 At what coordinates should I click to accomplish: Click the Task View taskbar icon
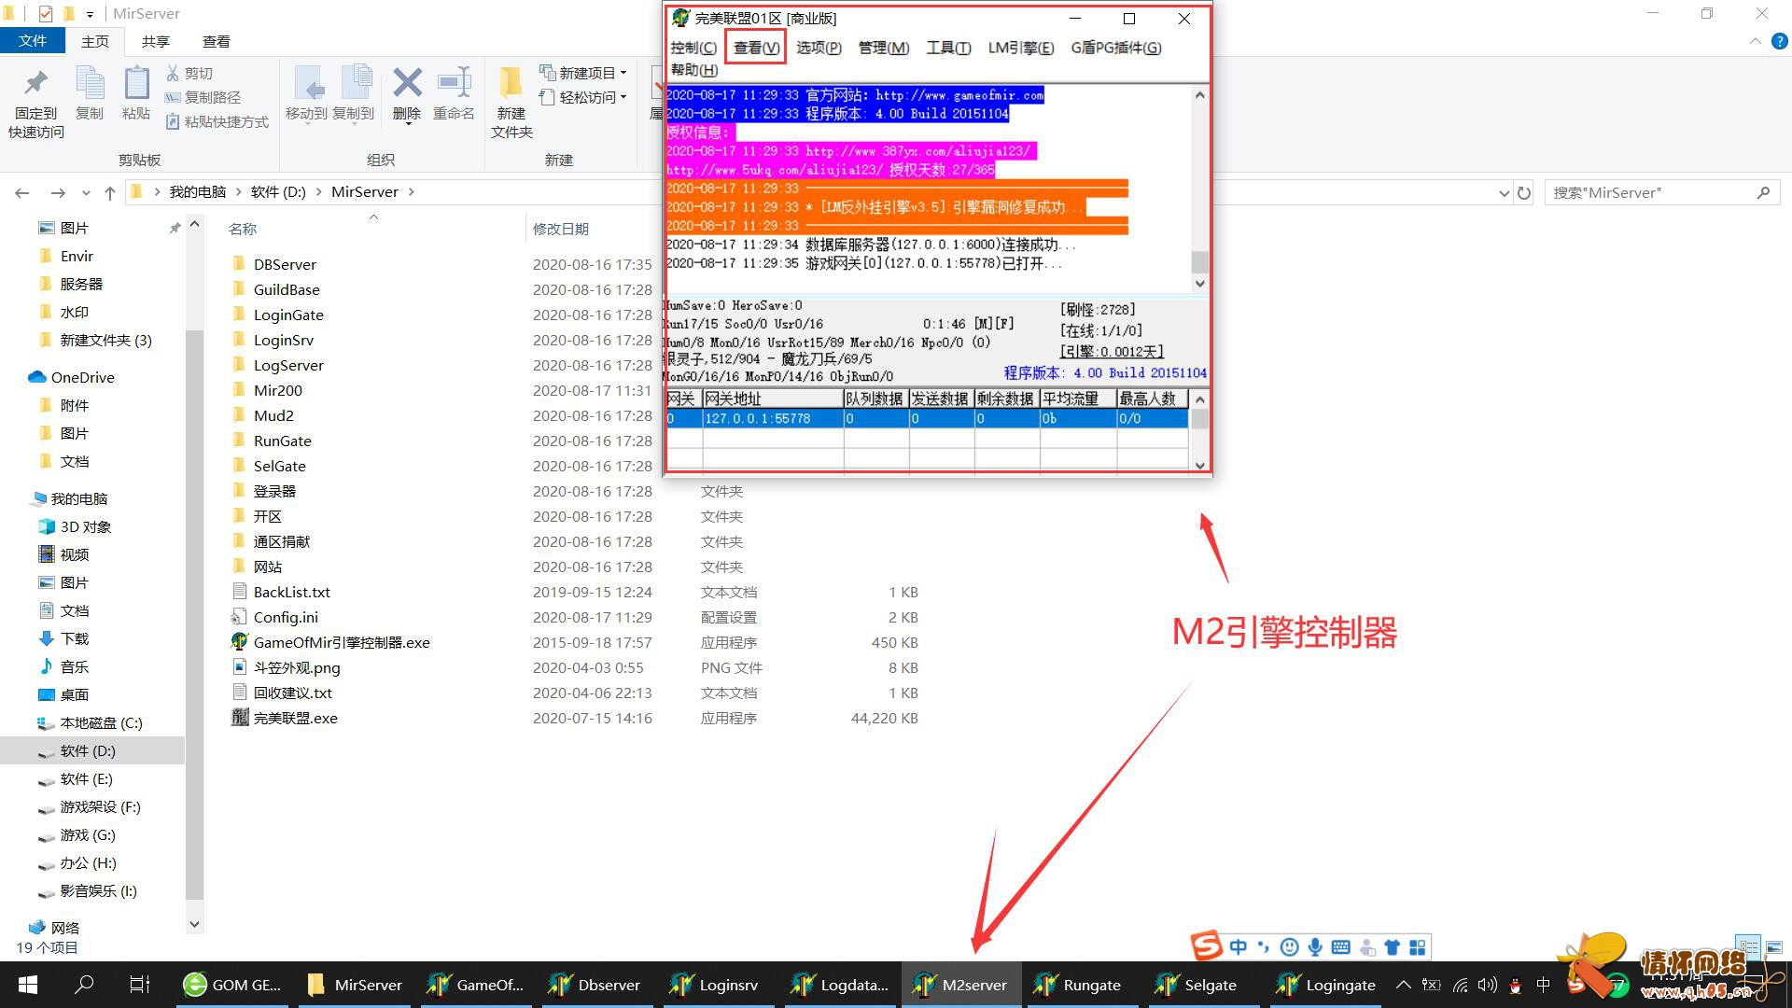(140, 985)
